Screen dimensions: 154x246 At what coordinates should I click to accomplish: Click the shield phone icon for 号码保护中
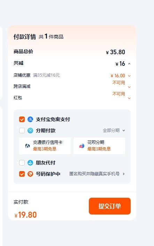[30, 174]
